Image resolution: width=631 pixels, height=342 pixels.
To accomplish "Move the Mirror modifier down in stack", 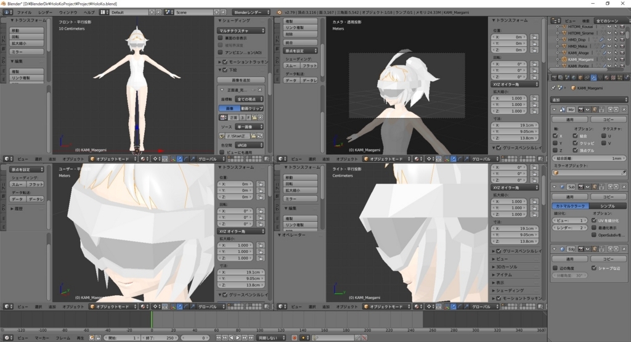I will point(616,110).
